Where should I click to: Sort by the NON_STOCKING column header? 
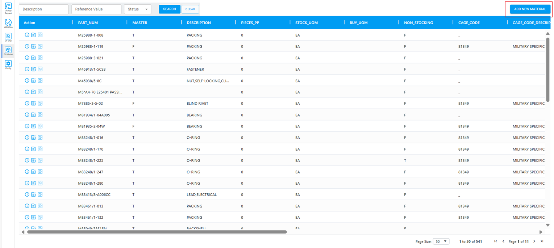[418, 23]
